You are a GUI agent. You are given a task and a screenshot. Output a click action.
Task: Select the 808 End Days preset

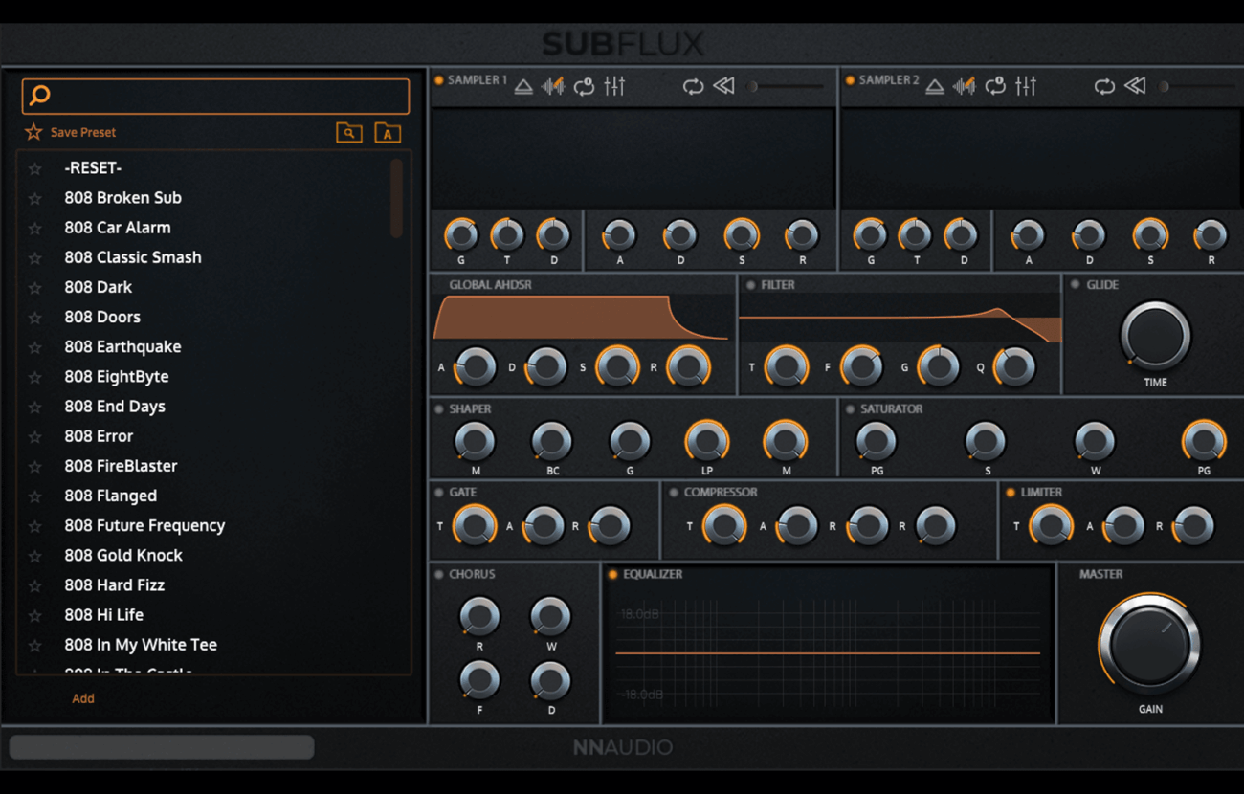click(x=115, y=407)
